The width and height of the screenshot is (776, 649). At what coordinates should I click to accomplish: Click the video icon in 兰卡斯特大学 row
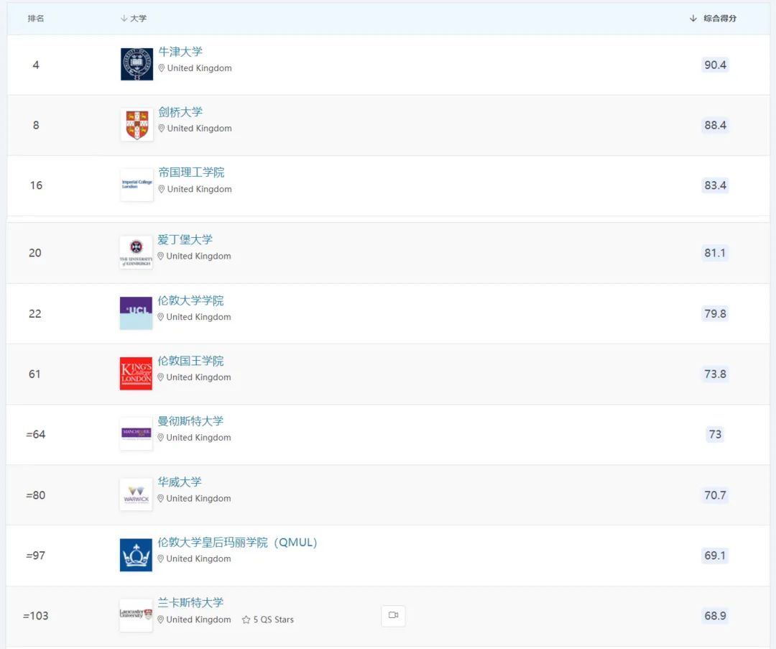pos(394,615)
